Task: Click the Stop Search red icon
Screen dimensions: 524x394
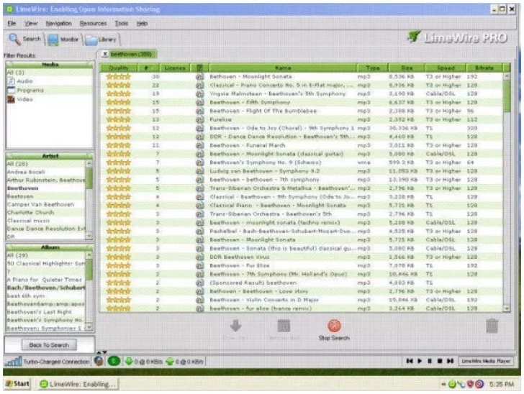Action: click(334, 326)
